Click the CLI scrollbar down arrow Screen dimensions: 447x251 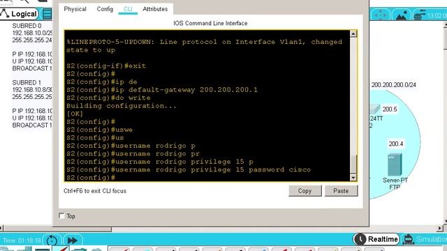click(x=353, y=178)
